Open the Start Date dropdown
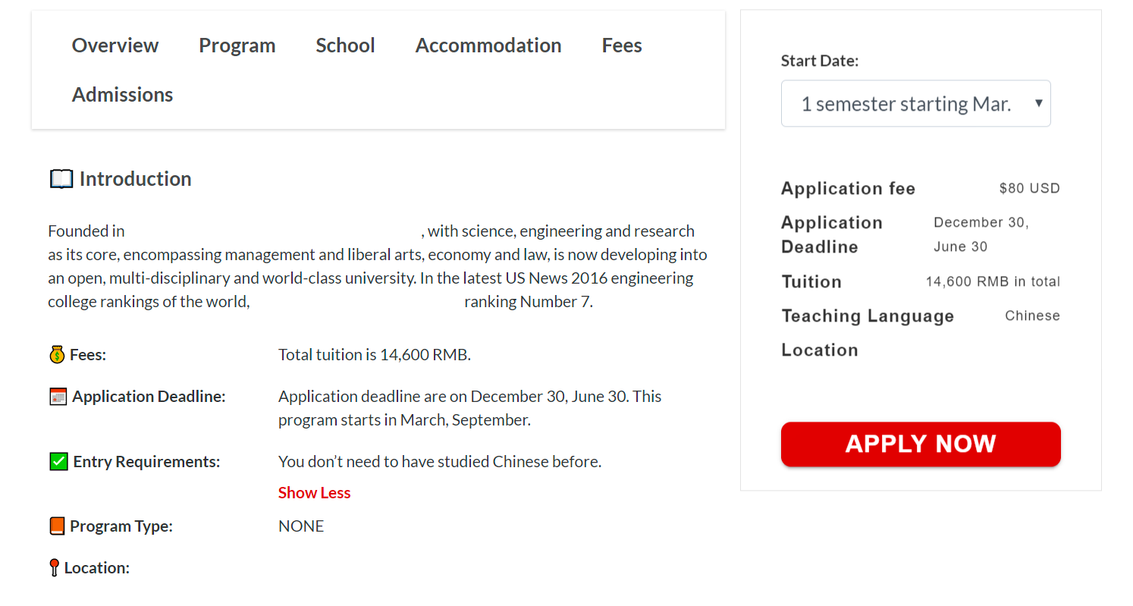Viewport: 1133px width, 606px height. pyautogui.click(x=906, y=104)
